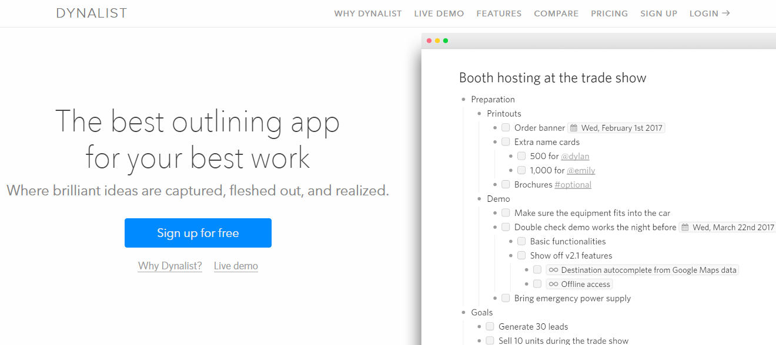Click the Double check demo bullet
The image size is (776, 345).
(496, 227)
